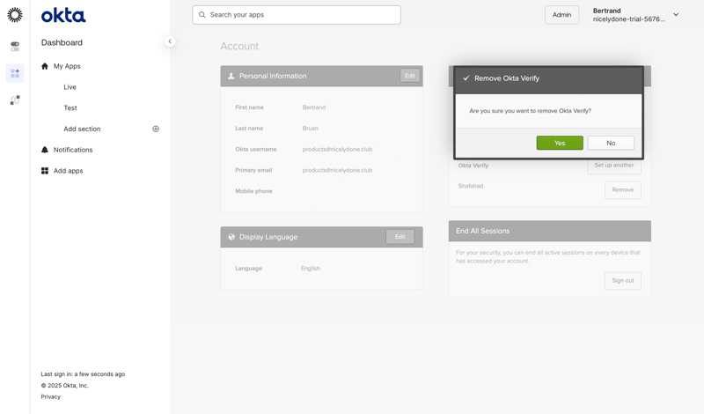Image resolution: width=704 pixels, height=414 pixels.
Task: Click the Display Language globe icon
Action: pos(231,237)
